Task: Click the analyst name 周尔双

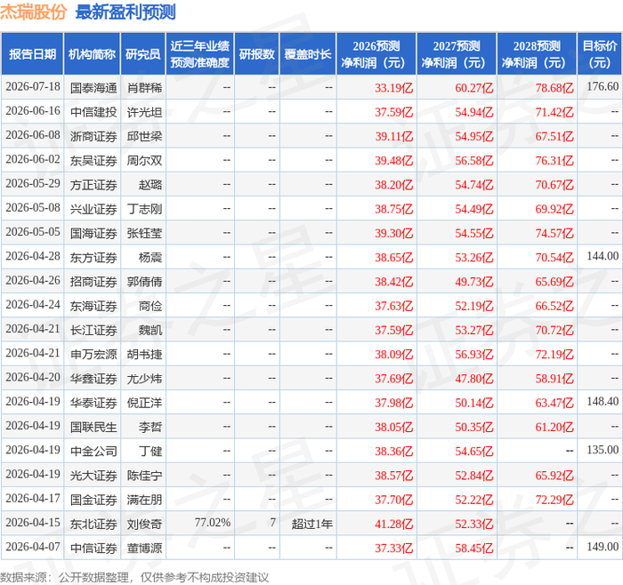Action: tap(144, 160)
